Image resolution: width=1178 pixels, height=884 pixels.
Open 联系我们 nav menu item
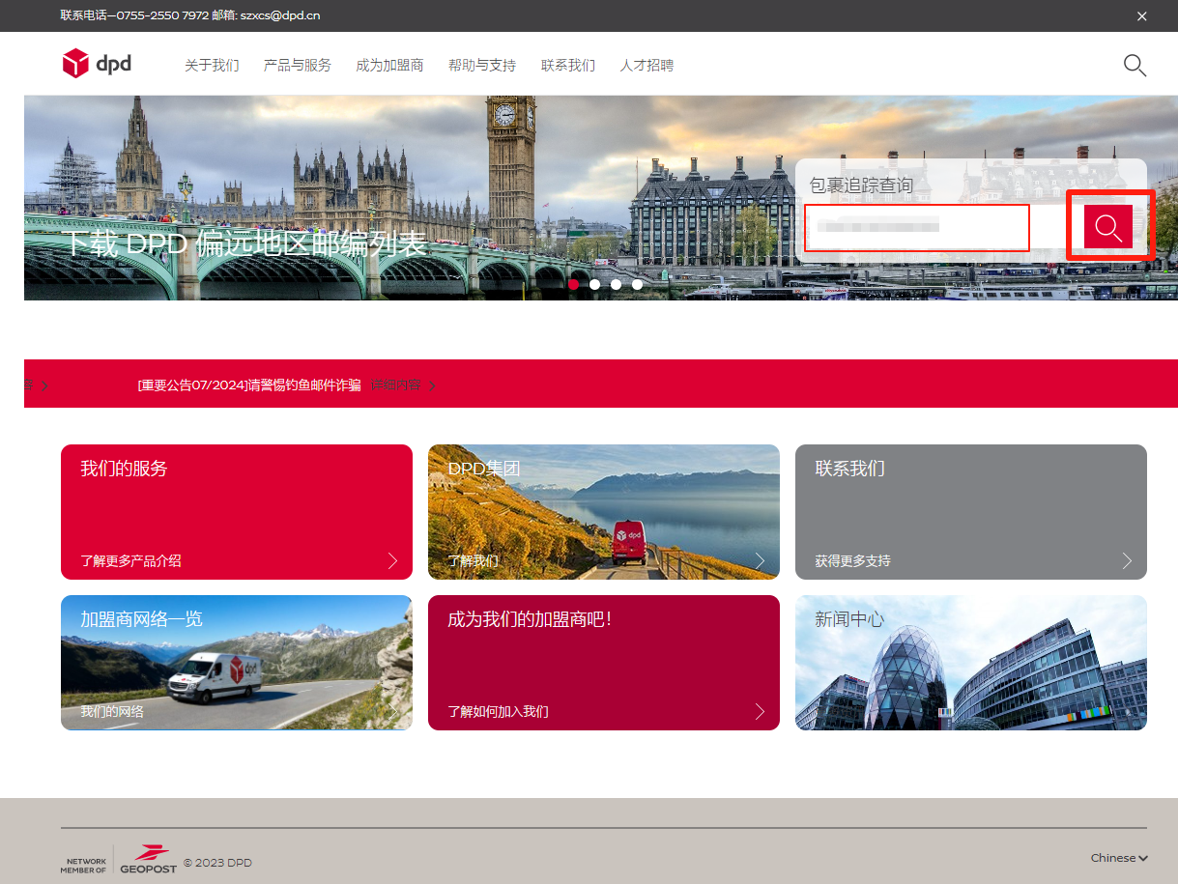(568, 66)
